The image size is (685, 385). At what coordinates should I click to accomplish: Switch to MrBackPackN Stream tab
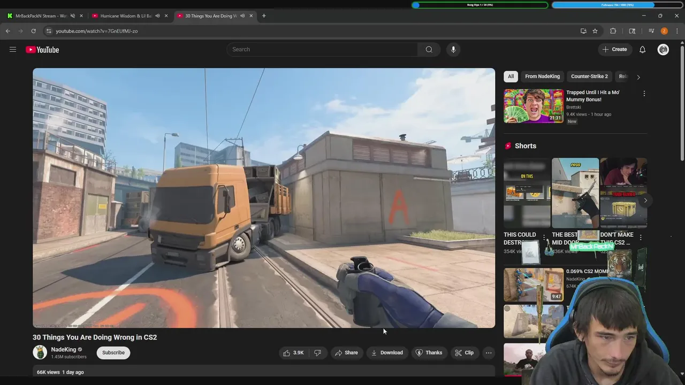(x=41, y=16)
